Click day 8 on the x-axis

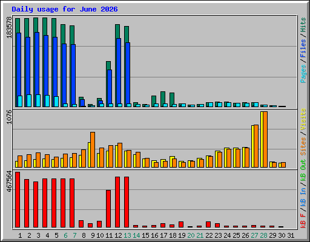click(84, 235)
